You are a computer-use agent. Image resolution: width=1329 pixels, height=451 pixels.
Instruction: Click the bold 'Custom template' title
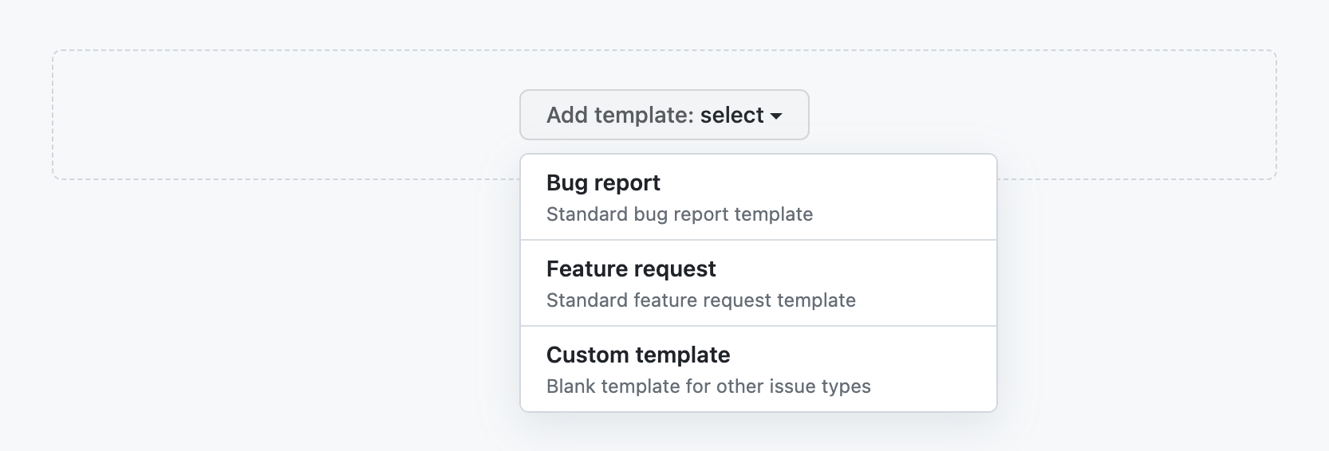[637, 355]
